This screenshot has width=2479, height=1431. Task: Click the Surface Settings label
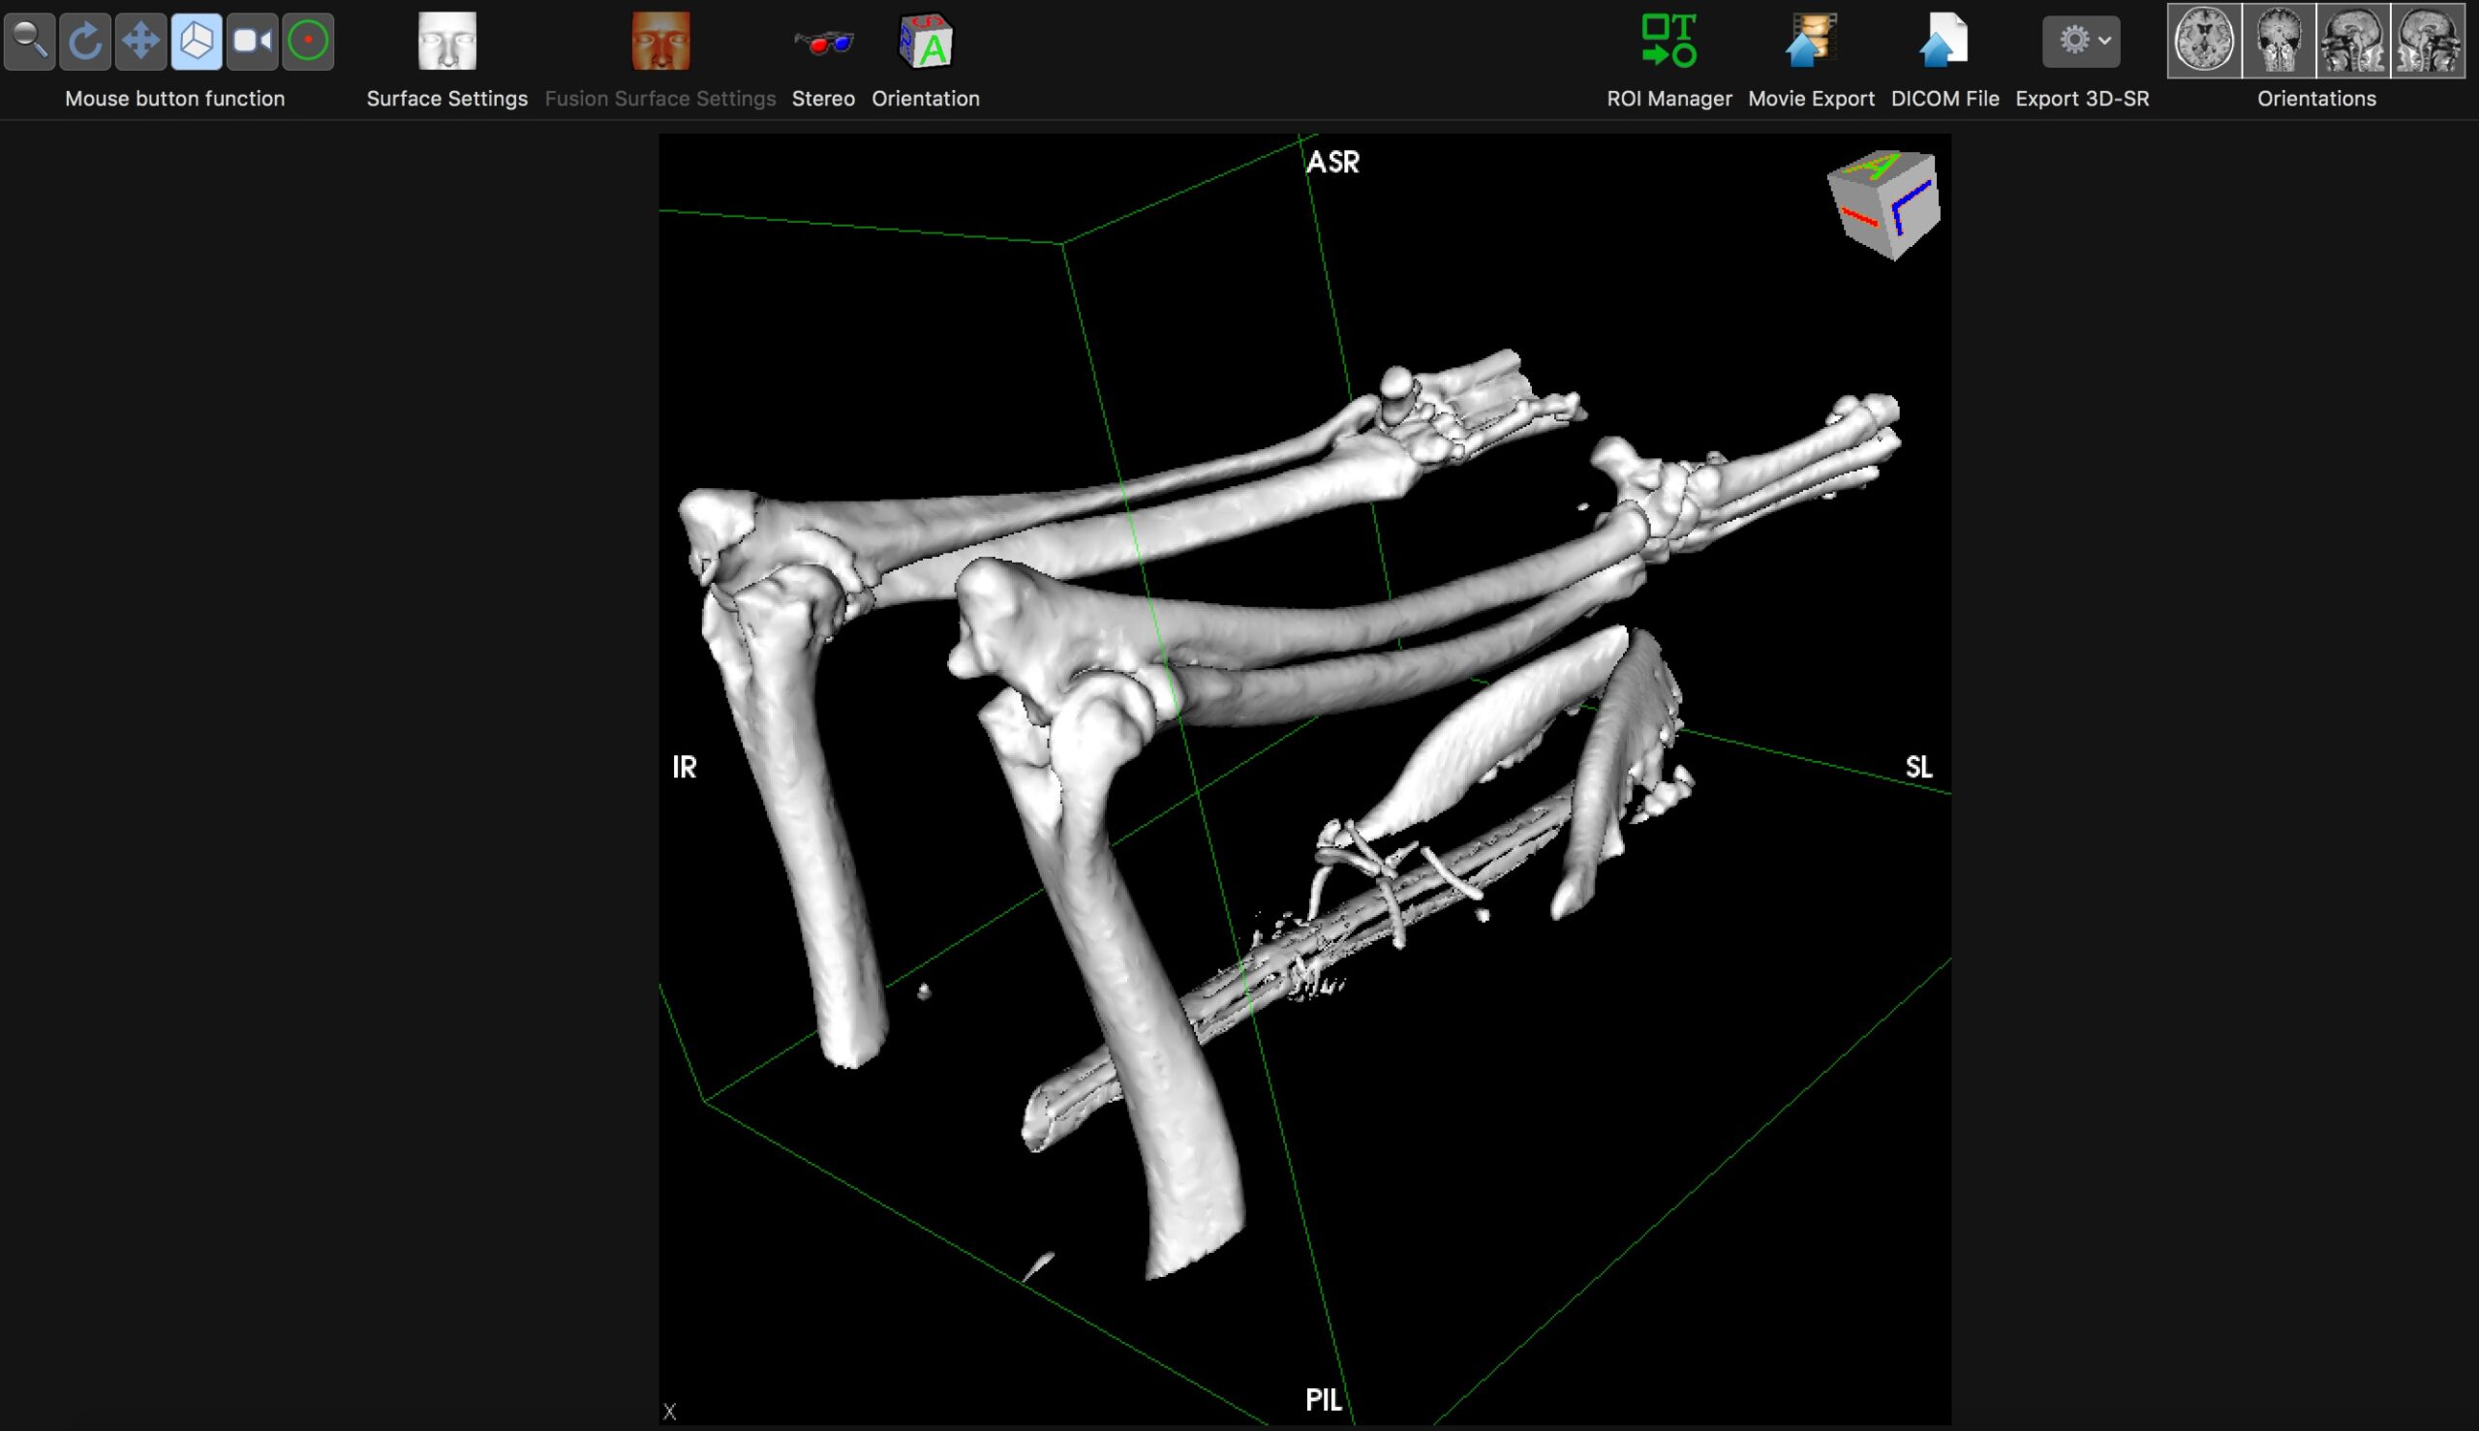pyautogui.click(x=447, y=97)
